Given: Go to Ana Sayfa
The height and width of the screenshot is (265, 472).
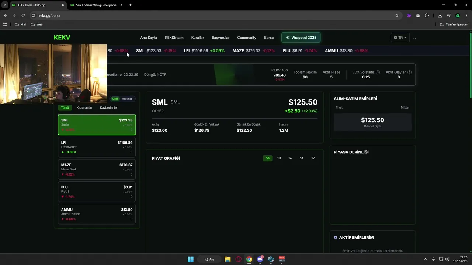Looking at the screenshot, I should point(149,38).
